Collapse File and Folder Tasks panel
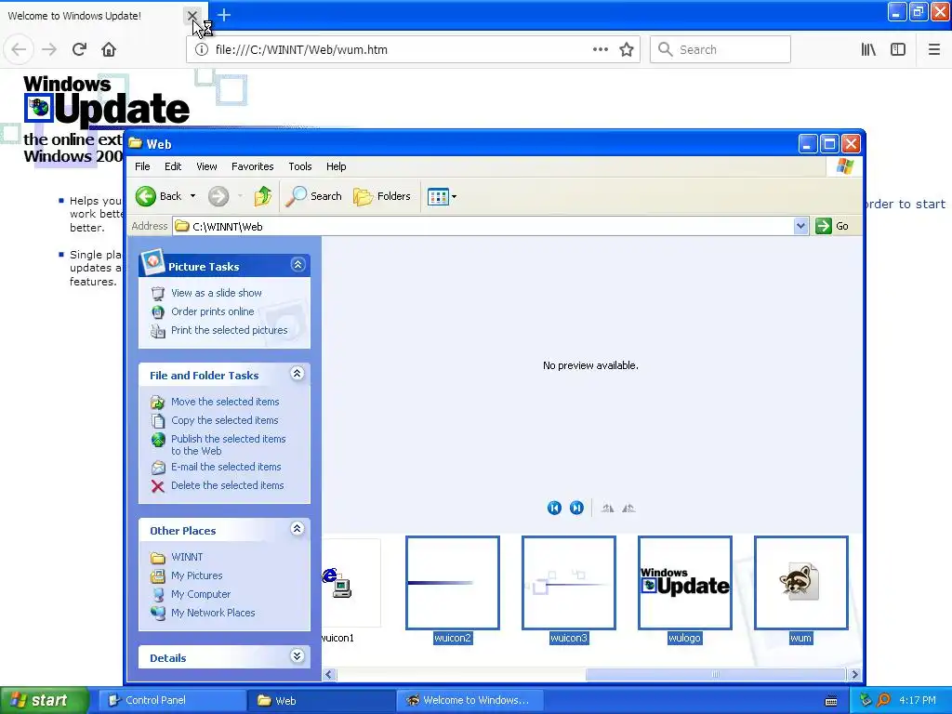This screenshot has width=952, height=714. point(297,374)
